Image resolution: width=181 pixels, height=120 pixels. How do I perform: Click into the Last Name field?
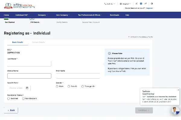tap(29, 64)
